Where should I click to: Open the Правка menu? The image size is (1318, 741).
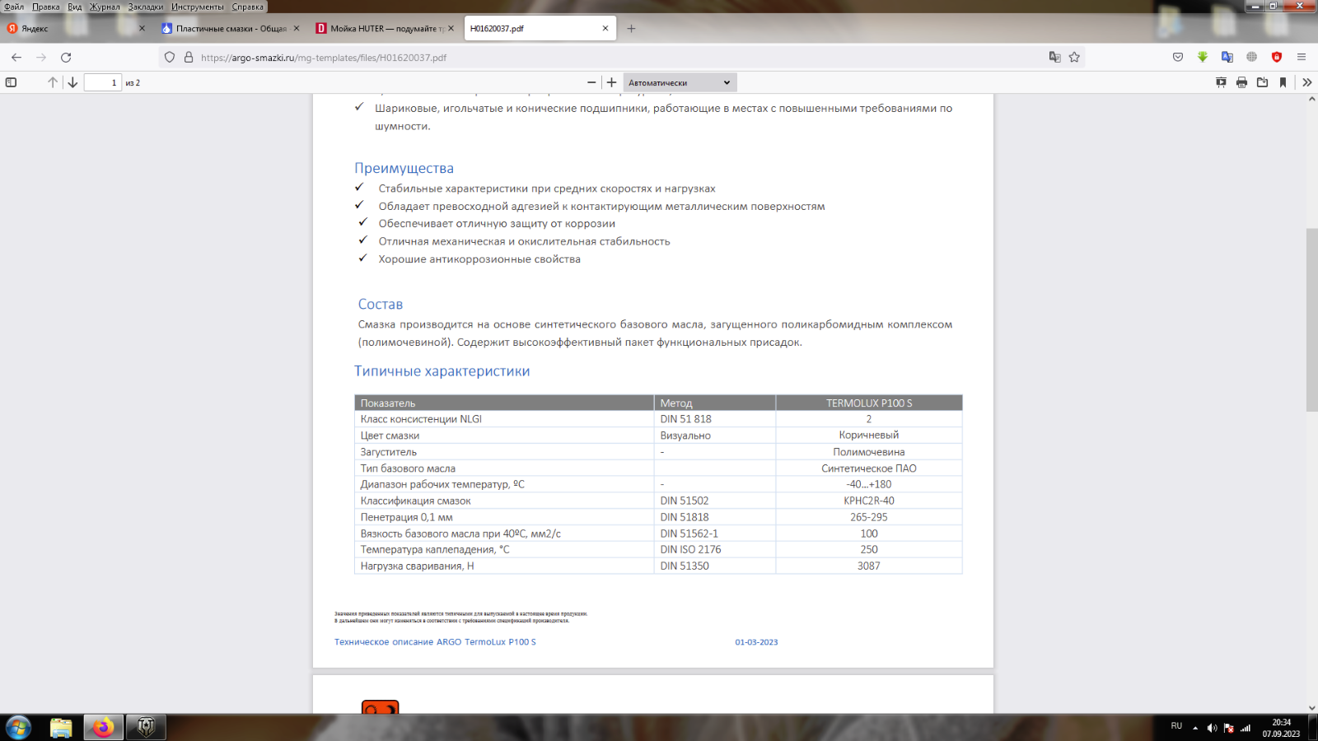46,7
